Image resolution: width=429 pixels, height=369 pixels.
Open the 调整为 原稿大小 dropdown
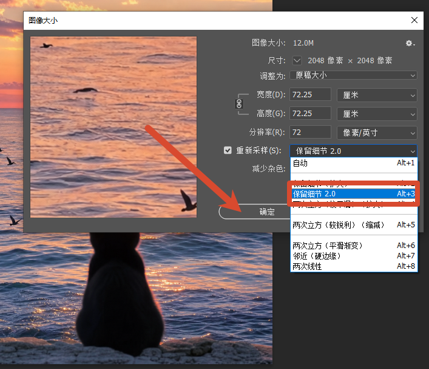[x=353, y=75]
